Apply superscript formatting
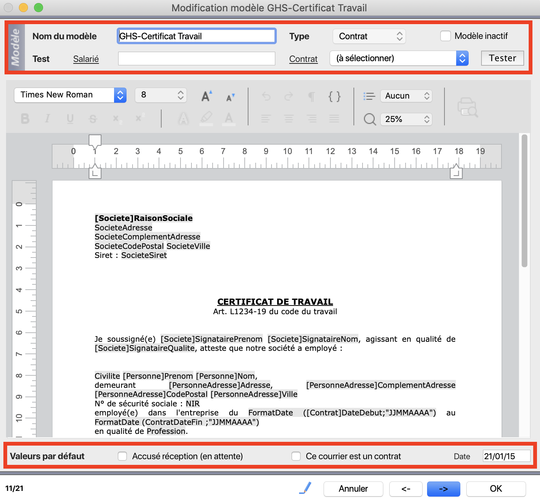Image resolution: width=540 pixels, height=503 pixels. (x=140, y=118)
